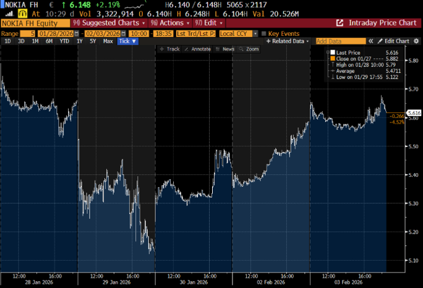Toggle the Last Price series legend box
The image size is (423, 288).
(x=332, y=53)
